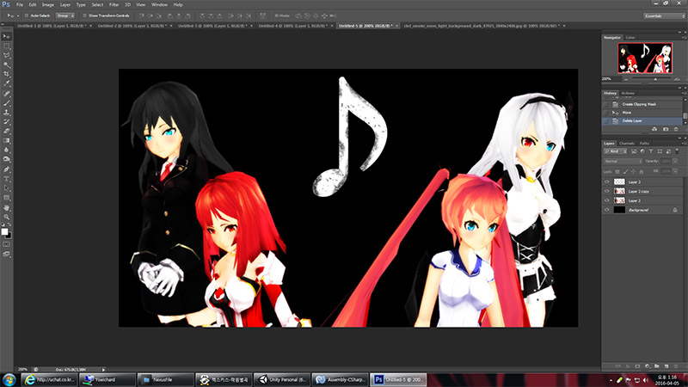This screenshot has height=387, width=688.
Task: Switch to the Untitled-1 document tab
Action: coord(52,26)
